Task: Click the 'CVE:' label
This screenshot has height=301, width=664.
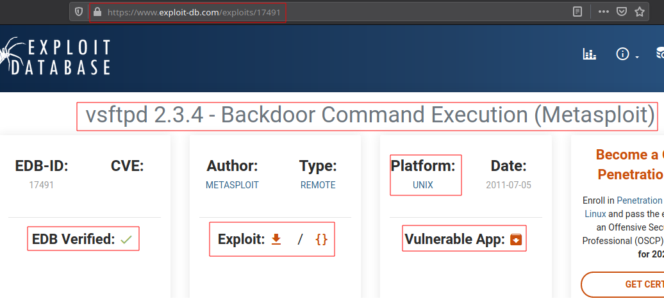Action: pyautogui.click(x=128, y=166)
